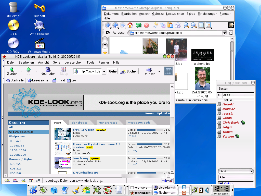Toggle online/offline plug icon in Mozilla status bar
The height and width of the screenshot is (196, 261).
[165, 181]
